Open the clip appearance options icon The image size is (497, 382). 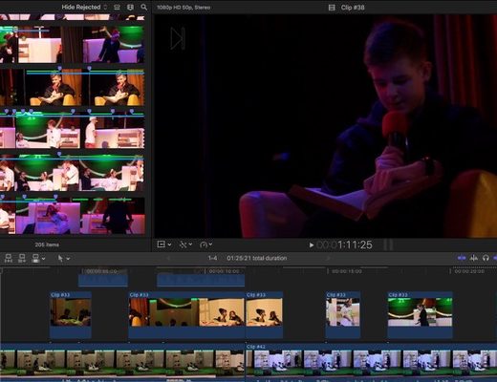[117, 7]
